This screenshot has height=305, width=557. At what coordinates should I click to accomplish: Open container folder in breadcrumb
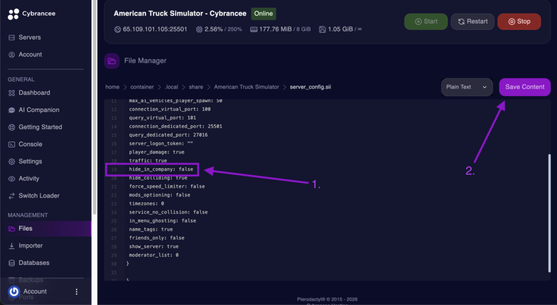coord(142,87)
